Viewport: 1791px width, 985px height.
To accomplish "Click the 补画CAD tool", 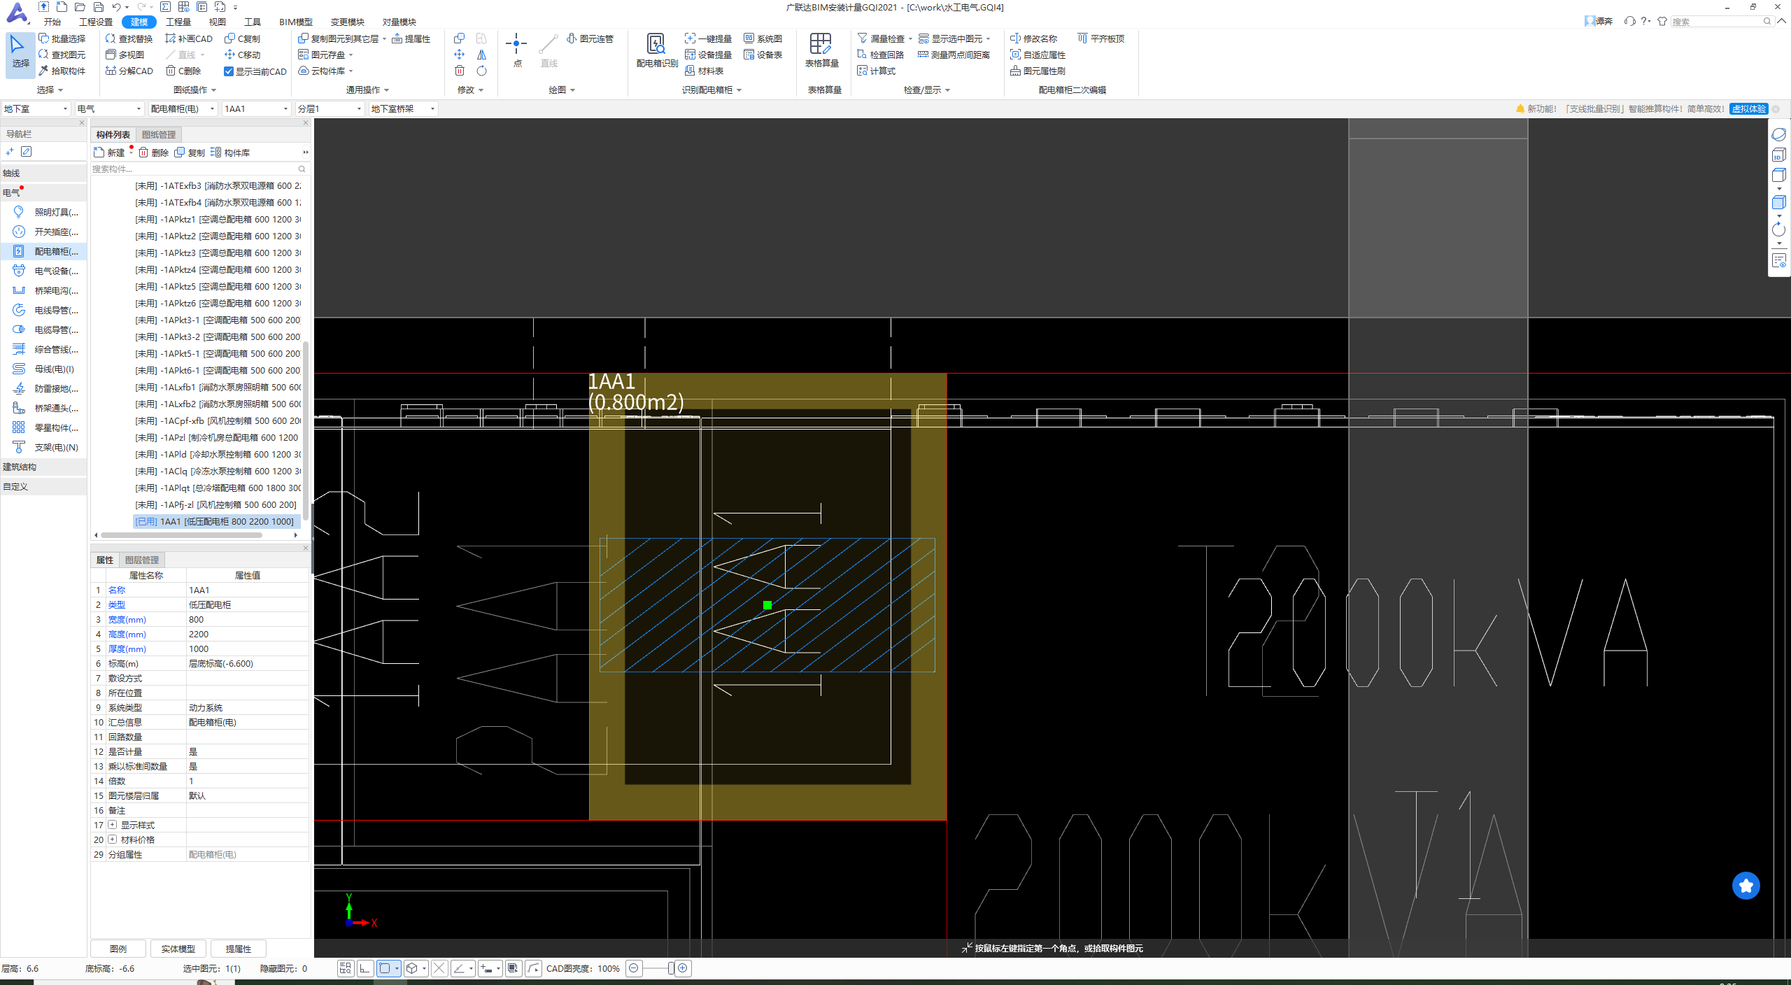I will pos(189,38).
